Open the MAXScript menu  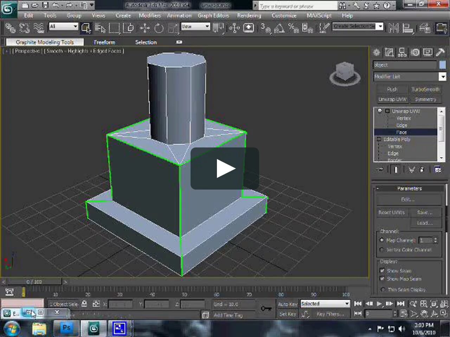[x=319, y=16]
